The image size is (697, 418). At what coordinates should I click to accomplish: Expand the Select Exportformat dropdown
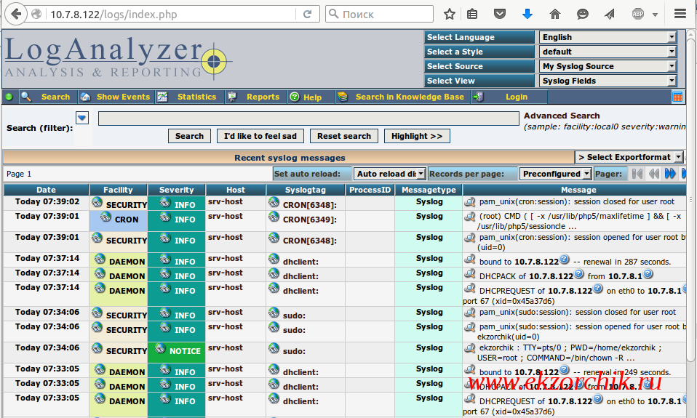click(x=629, y=157)
